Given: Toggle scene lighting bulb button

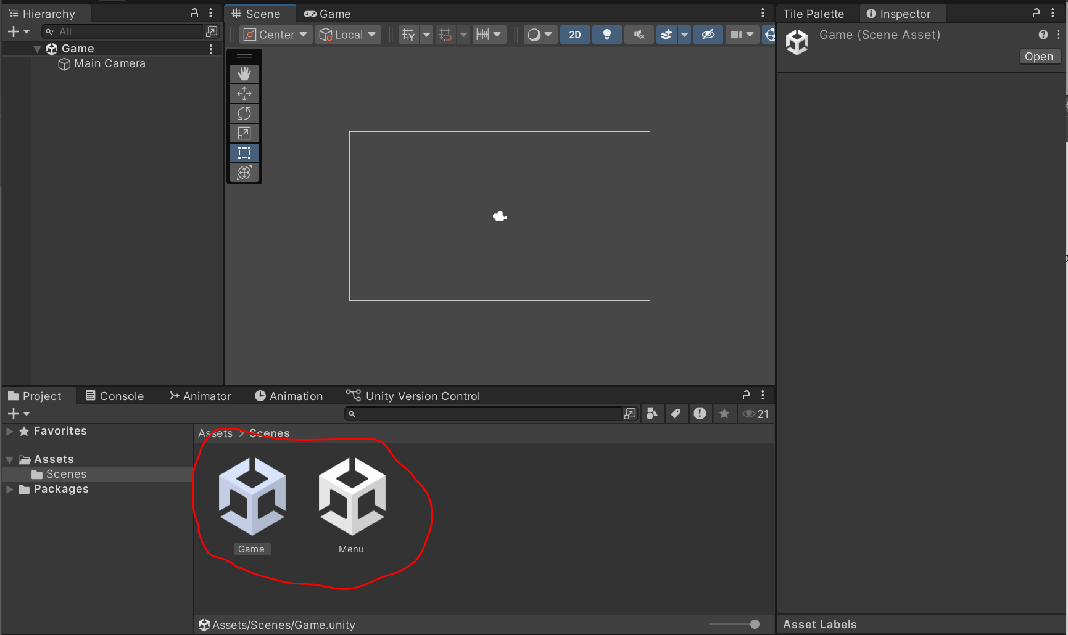Looking at the screenshot, I should point(606,35).
